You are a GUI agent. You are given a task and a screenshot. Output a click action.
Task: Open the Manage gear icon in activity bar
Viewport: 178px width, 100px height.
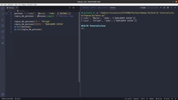3,94
